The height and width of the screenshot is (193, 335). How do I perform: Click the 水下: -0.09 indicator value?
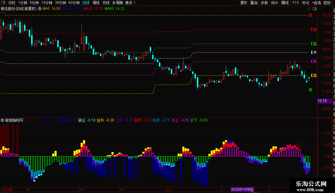tap(199, 121)
